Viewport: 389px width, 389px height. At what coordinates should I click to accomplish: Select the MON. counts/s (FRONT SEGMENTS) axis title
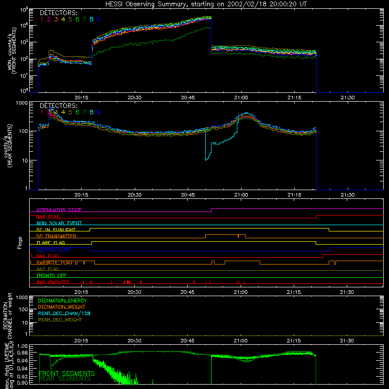(13, 51)
